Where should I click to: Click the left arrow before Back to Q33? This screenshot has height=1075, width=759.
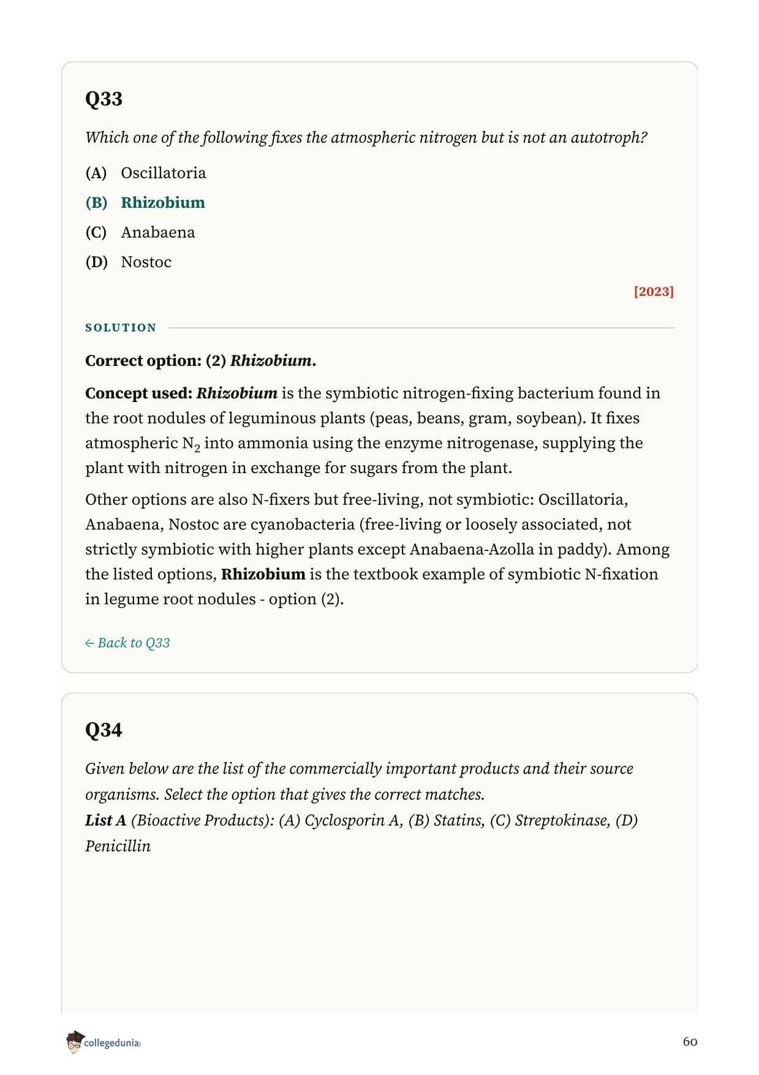(89, 643)
